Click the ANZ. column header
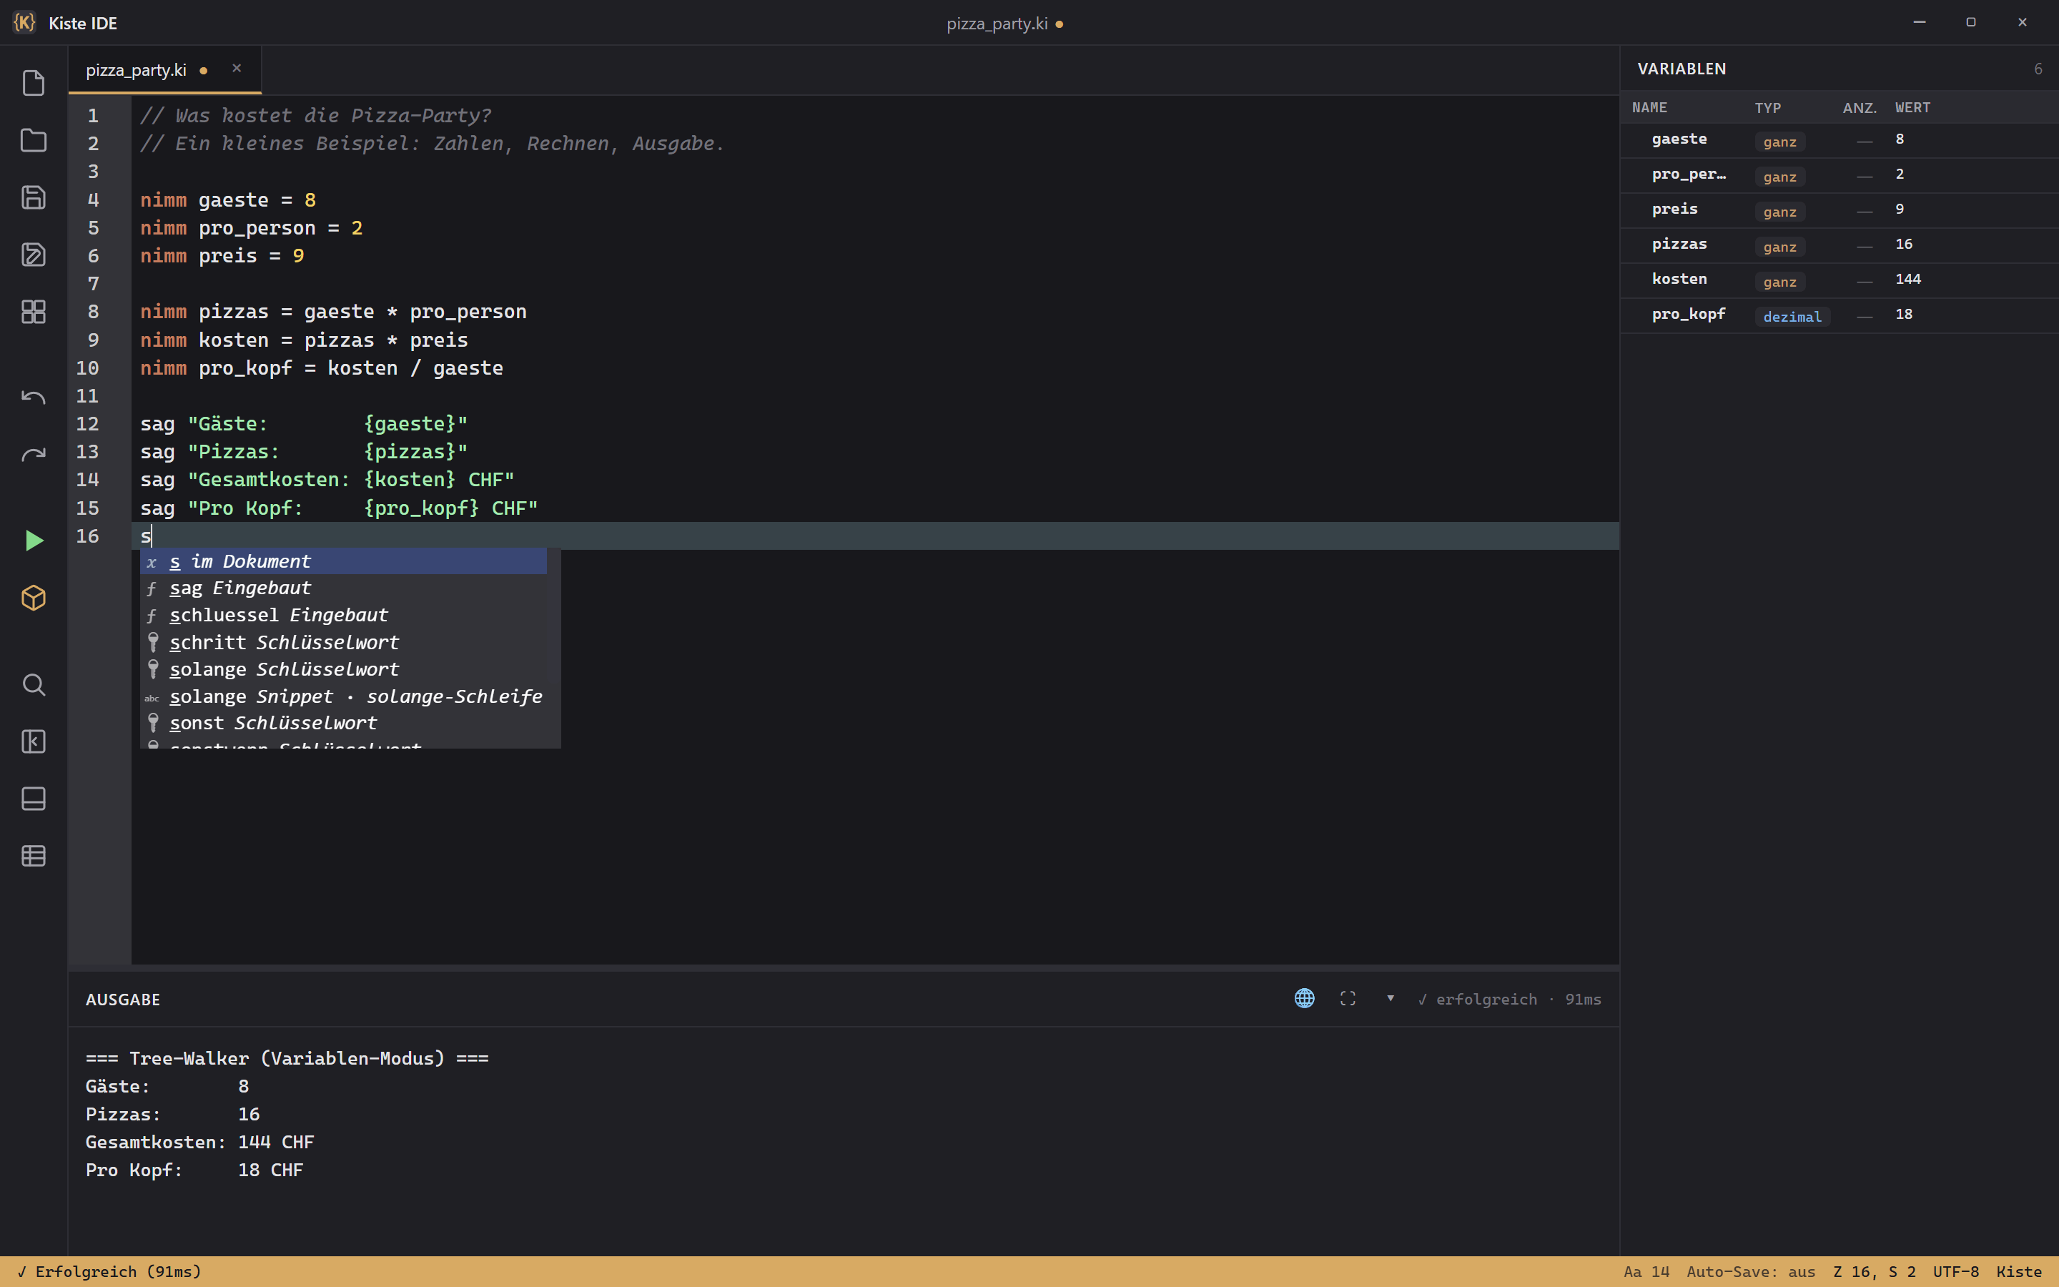This screenshot has width=2059, height=1287. tap(1860, 107)
